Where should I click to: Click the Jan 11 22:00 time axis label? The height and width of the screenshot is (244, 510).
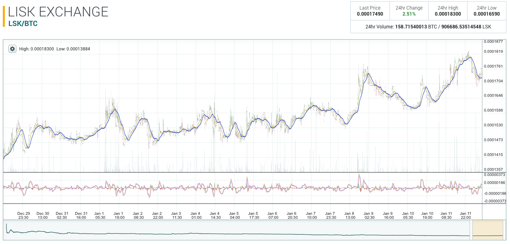point(466,215)
